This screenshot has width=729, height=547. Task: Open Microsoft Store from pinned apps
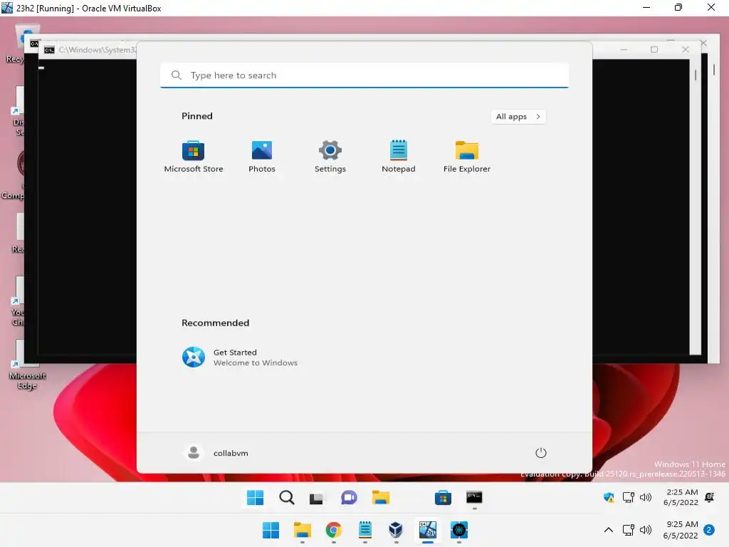click(x=194, y=157)
